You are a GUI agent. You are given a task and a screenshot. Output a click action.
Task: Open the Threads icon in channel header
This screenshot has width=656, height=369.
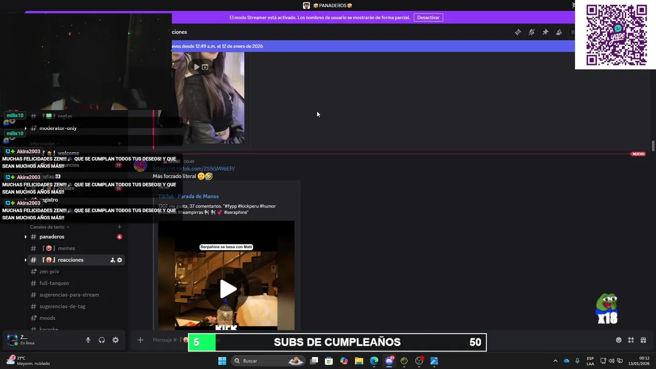pos(518,32)
